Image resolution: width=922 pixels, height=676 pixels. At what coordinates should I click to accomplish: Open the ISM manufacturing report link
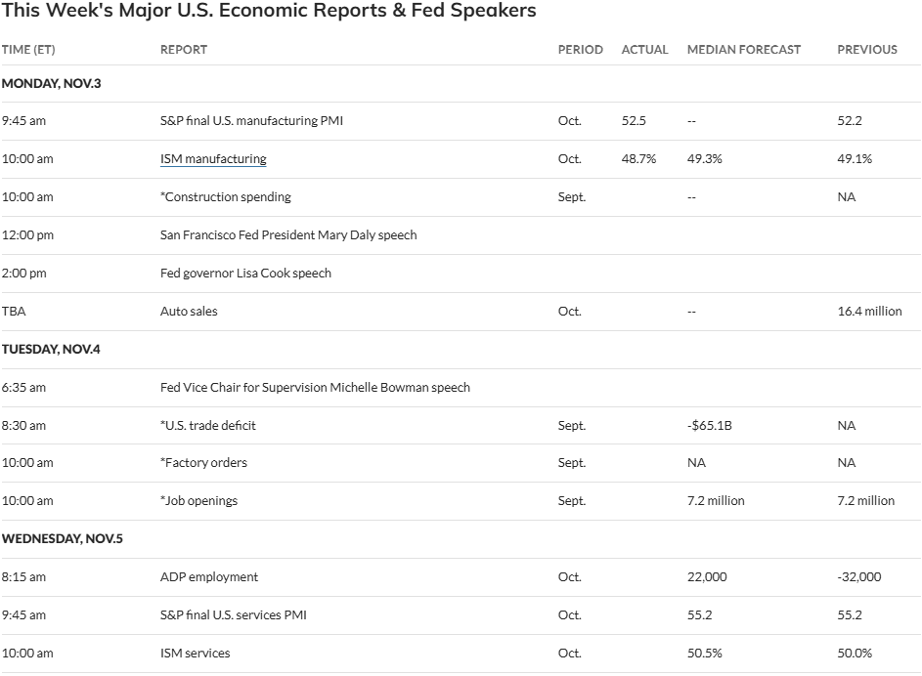point(213,159)
